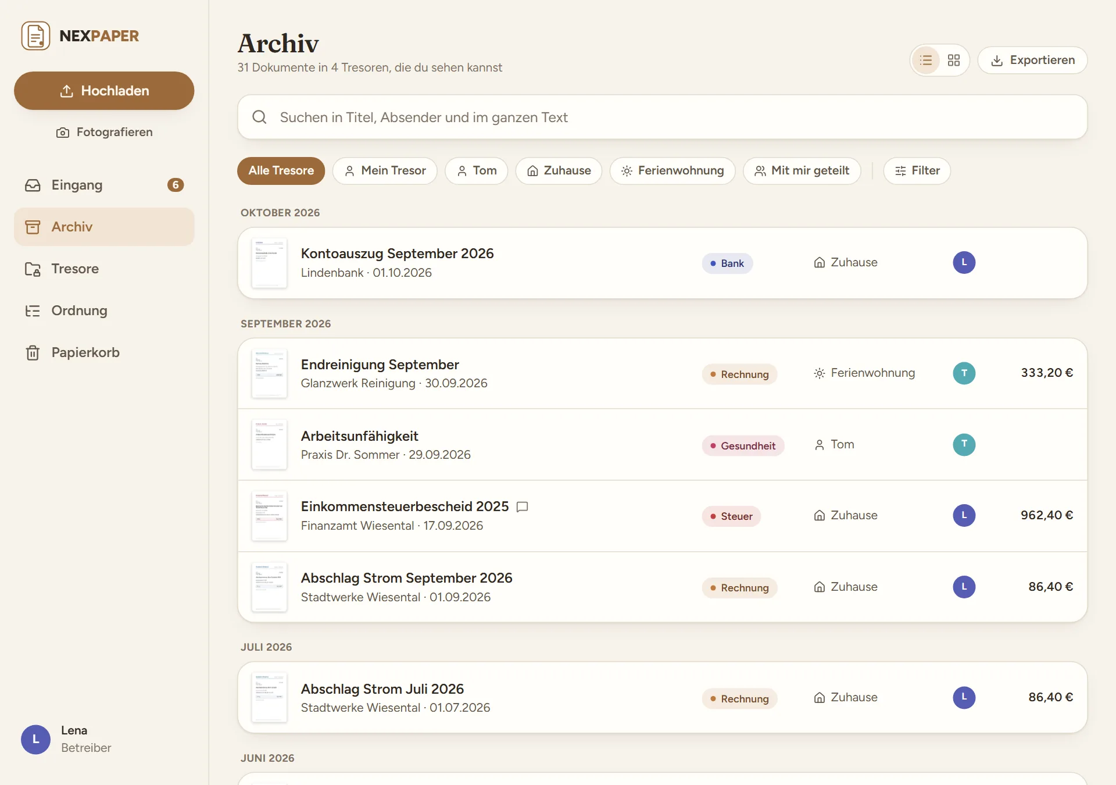Select the Alle Tresore filter chip

point(281,170)
